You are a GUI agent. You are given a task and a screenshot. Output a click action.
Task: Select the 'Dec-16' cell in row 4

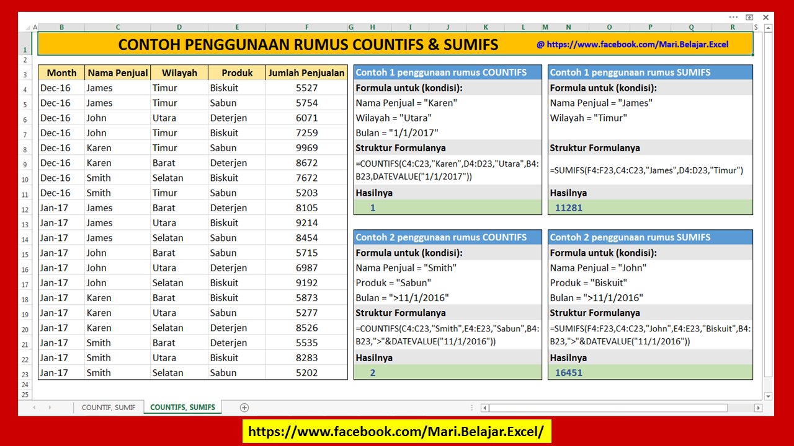[61, 88]
